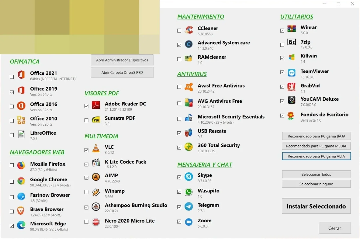Click the OFIMATICA section heading

pyautogui.click(x=25, y=62)
